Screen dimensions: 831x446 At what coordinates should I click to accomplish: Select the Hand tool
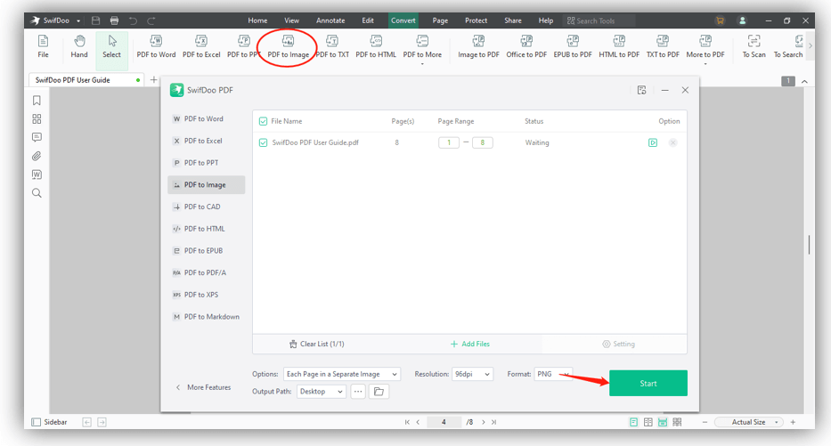(79, 46)
